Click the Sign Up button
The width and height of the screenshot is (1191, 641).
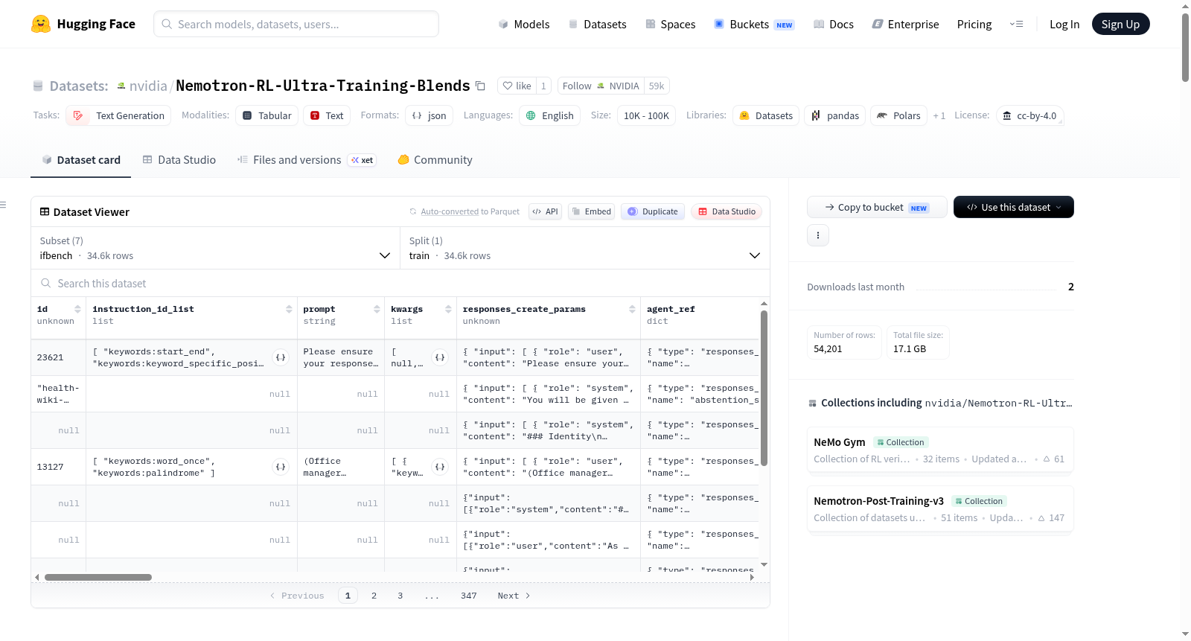pyautogui.click(x=1120, y=24)
